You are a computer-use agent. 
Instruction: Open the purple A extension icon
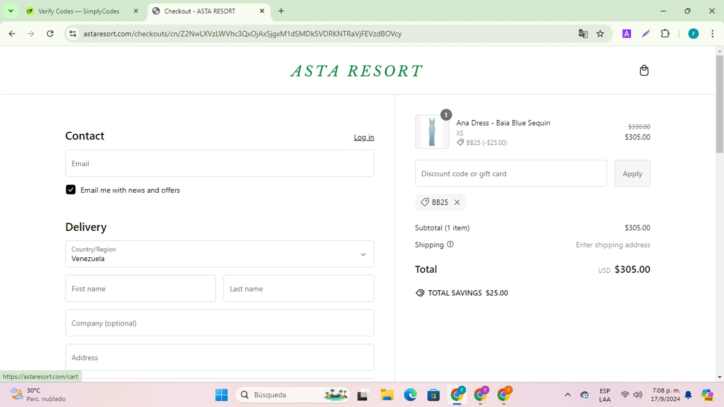pos(627,34)
